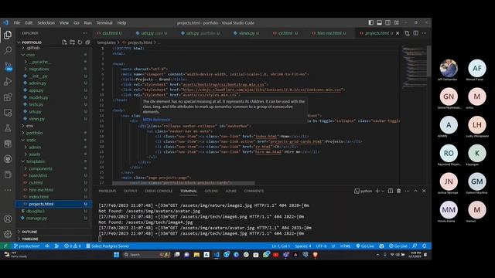Open Explorer views and more actions menu

pos(84,33)
